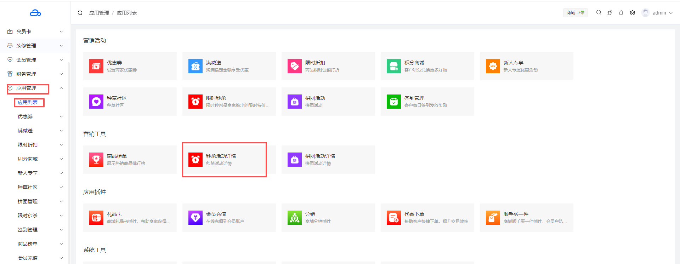Screen dimensions: 680x264
Task: Open the green 签到管理 calendar icon
Action: 393,102
